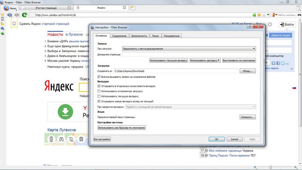Click the Изменить... language button

pos(248,117)
